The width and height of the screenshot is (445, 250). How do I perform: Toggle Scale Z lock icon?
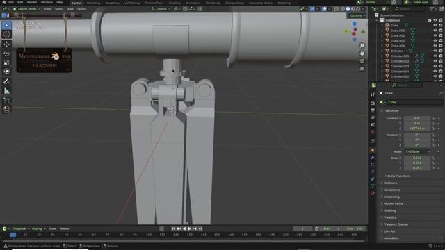(434, 168)
